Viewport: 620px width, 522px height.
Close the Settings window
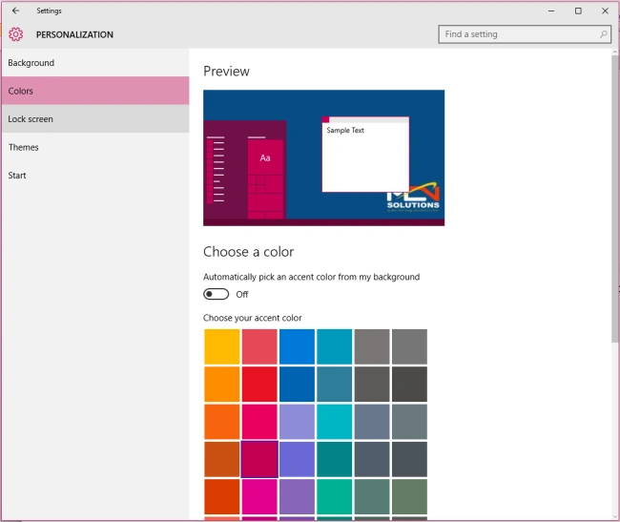(x=605, y=10)
